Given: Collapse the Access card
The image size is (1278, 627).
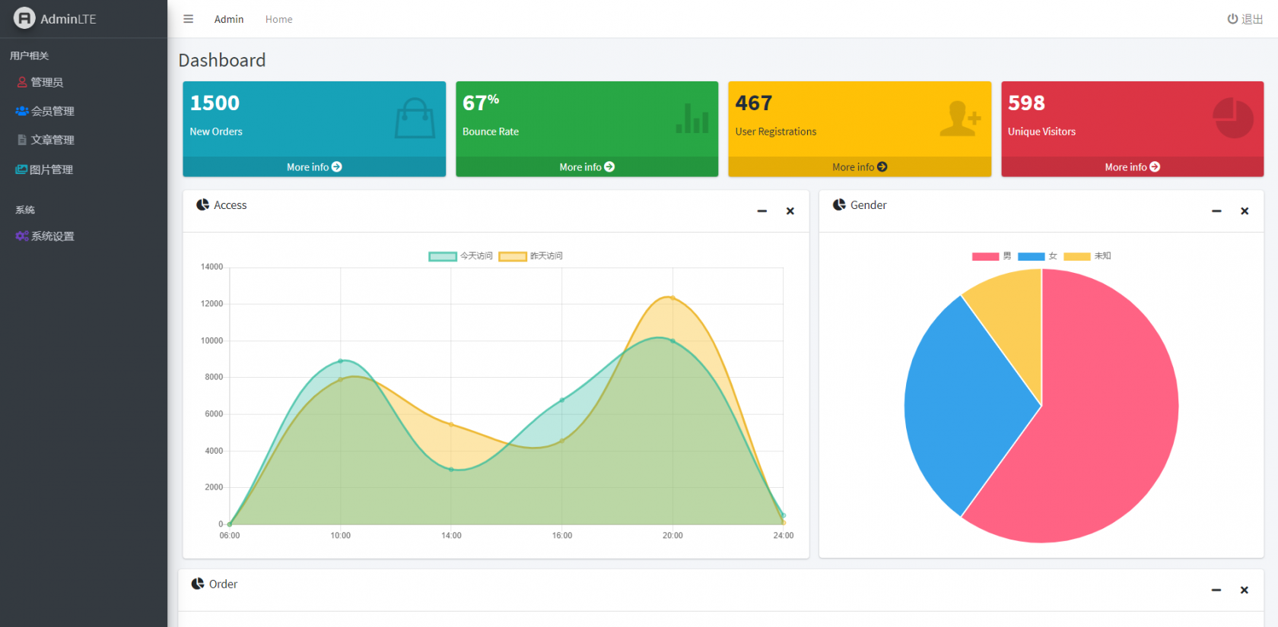Looking at the screenshot, I should (x=761, y=211).
